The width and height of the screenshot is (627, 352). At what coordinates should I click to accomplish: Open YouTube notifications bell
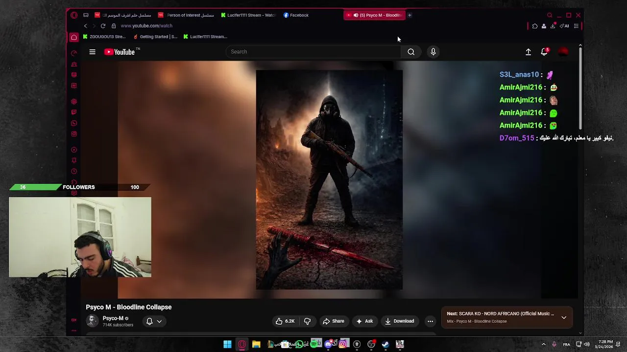pyautogui.click(x=544, y=52)
